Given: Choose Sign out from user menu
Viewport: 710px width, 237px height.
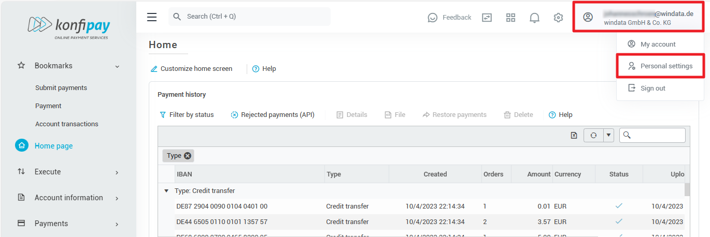Looking at the screenshot, I should click(652, 88).
